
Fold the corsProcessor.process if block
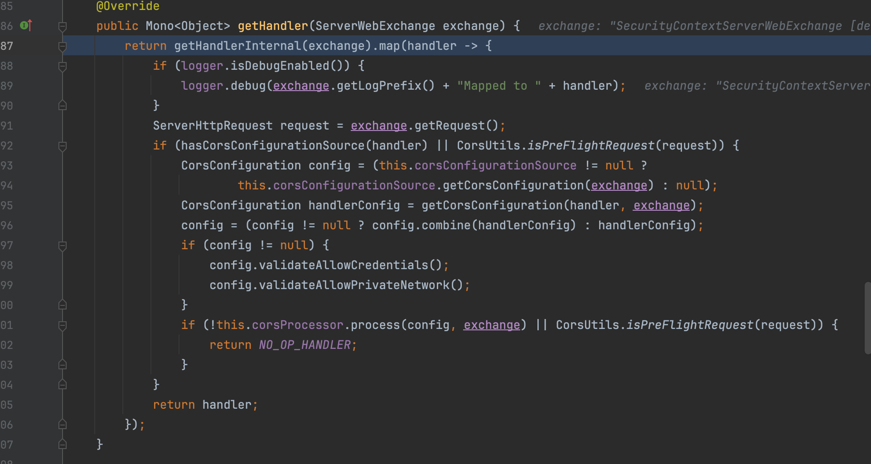tap(63, 325)
